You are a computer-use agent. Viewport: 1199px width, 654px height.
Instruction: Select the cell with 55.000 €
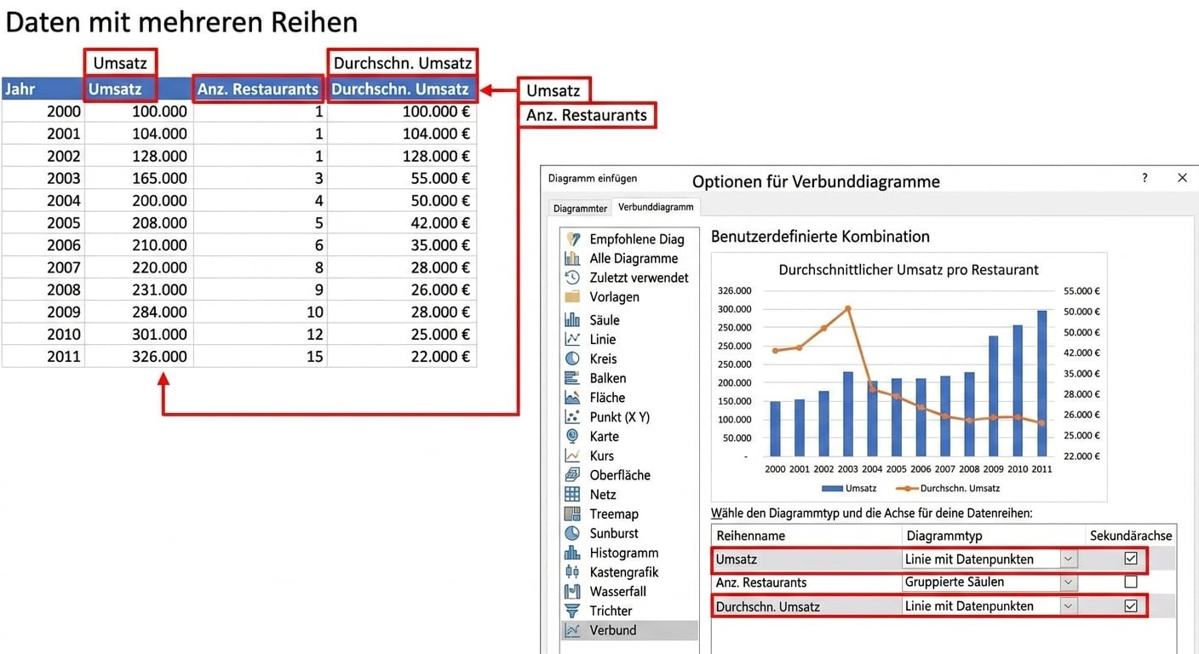(x=401, y=178)
